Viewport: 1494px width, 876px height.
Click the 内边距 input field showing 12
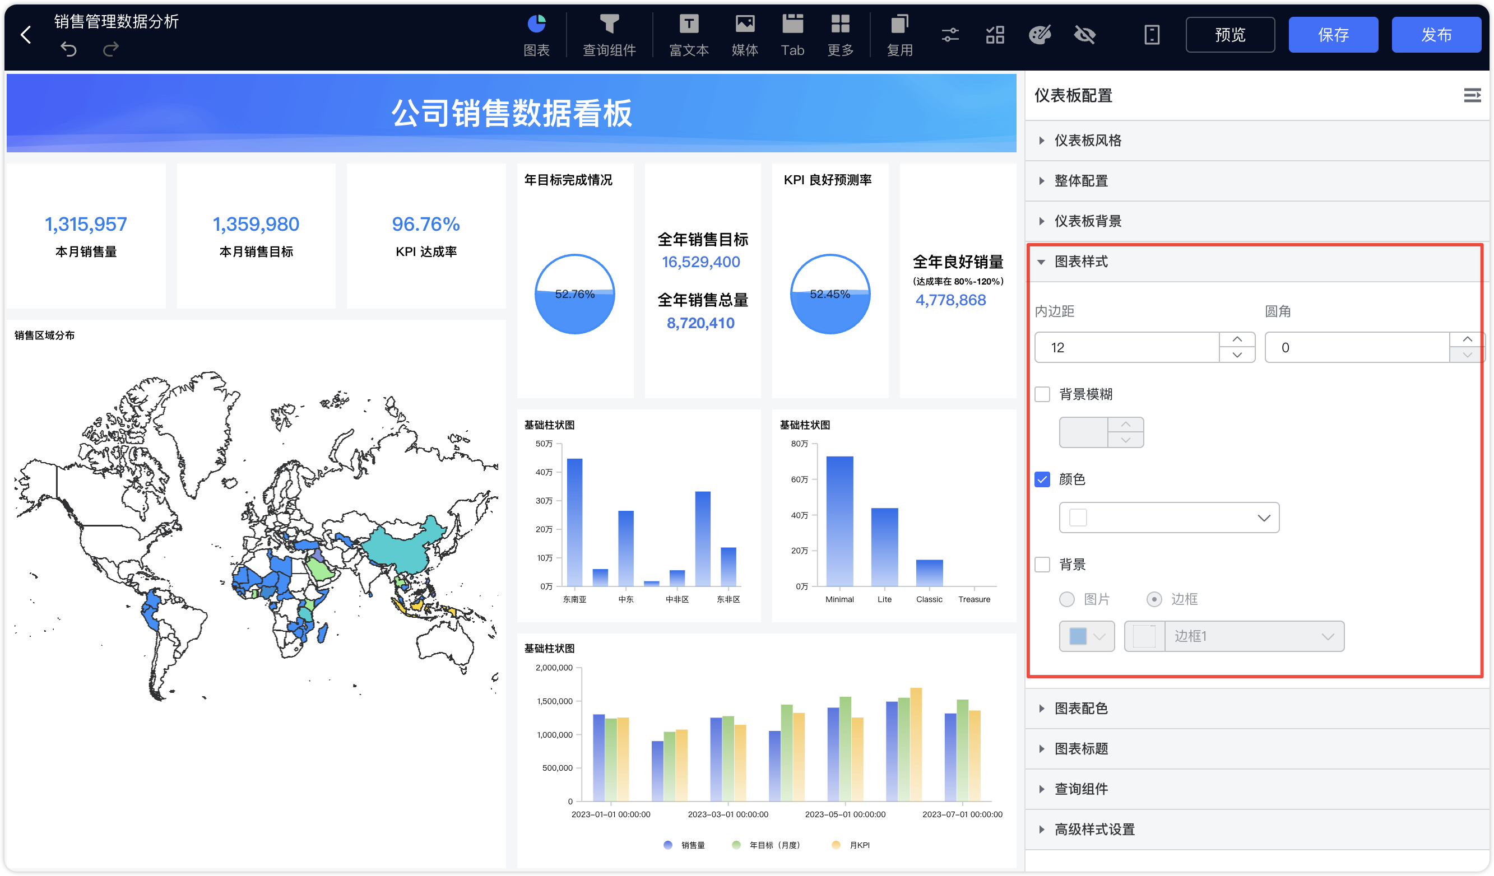[1126, 347]
